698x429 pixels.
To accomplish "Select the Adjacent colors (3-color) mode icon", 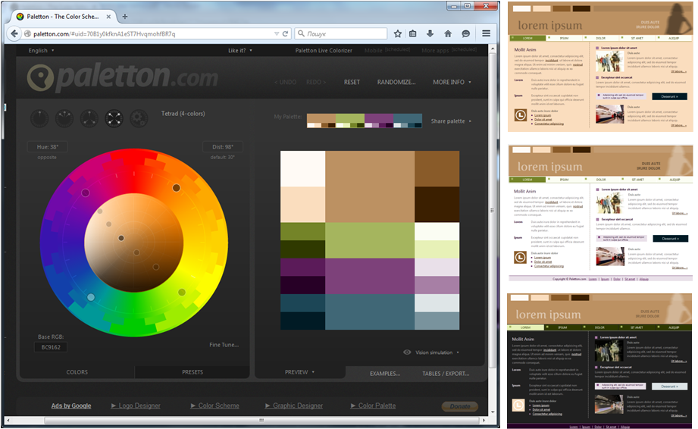I will point(64,118).
